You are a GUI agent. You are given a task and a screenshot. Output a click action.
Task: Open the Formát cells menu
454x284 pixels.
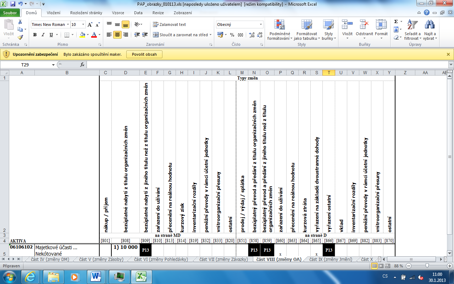pos(381,30)
